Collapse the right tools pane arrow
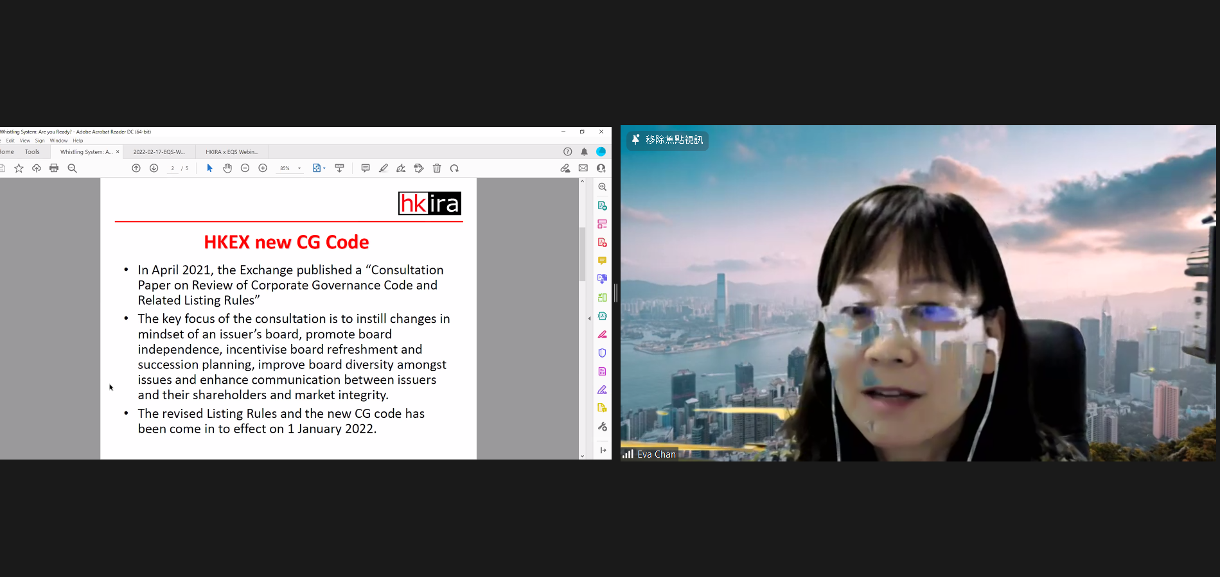 [603, 451]
